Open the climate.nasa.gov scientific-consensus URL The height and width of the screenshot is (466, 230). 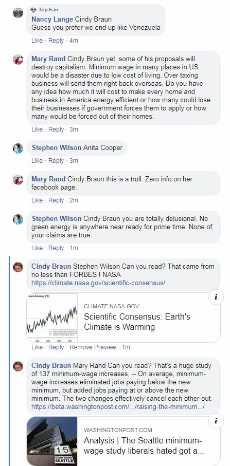click(98, 283)
